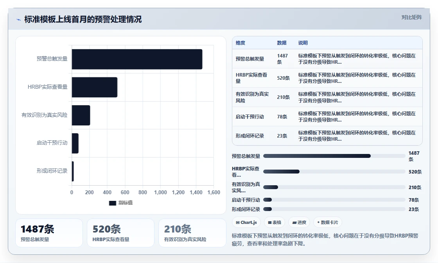
Task: Click the 对比矩阵 label in header
Action: [x=411, y=17]
